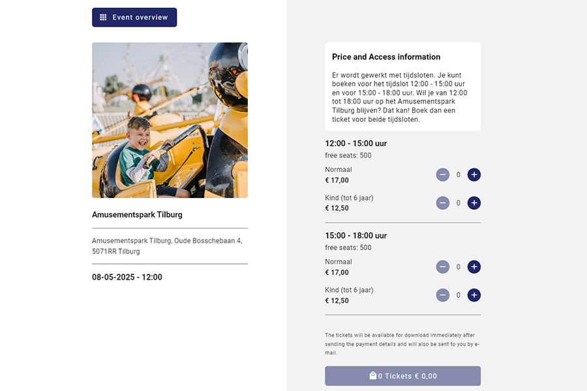Go back to Event overview
587x391 pixels.
coord(134,18)
